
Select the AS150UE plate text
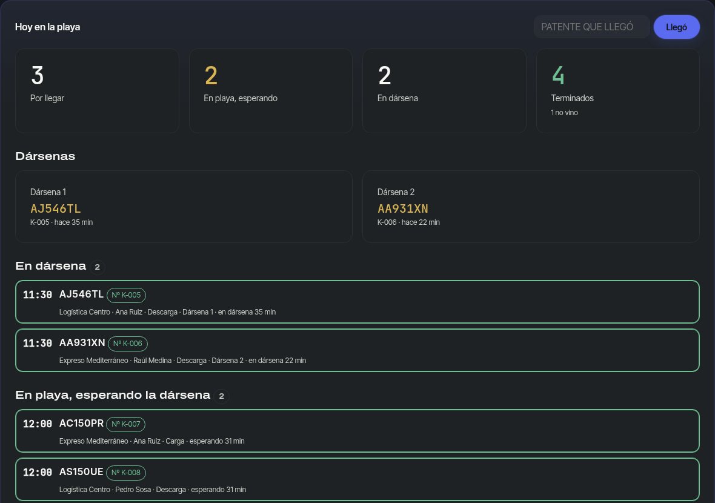(x=81, y=471)
